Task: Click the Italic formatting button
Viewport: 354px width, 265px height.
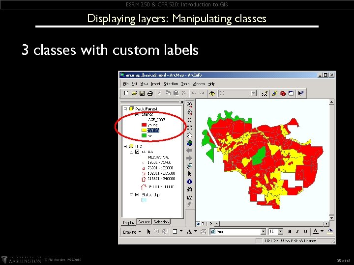Action: (297, 232)
